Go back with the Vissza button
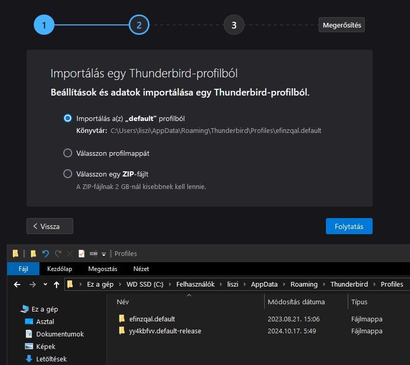This screenshot has height=365, width=410. point(50,226)
